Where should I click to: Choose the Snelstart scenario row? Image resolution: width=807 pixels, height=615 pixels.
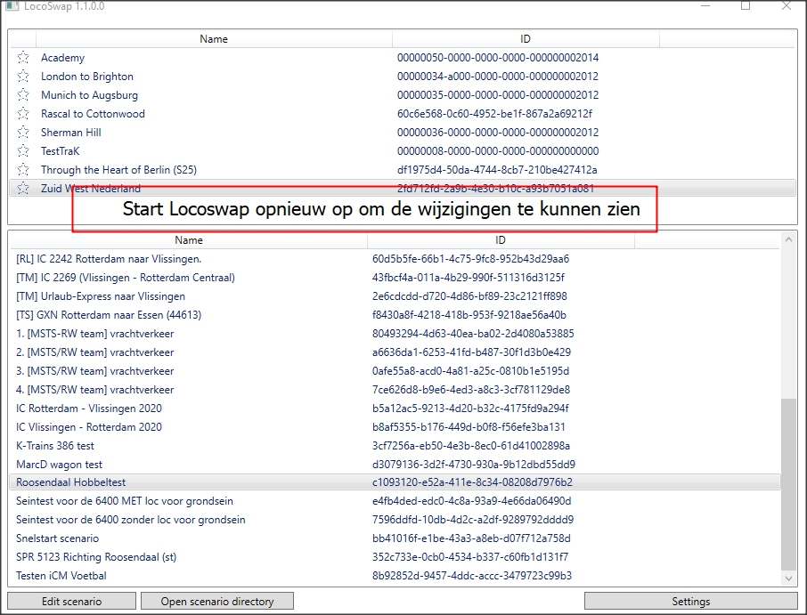(58, 538)
